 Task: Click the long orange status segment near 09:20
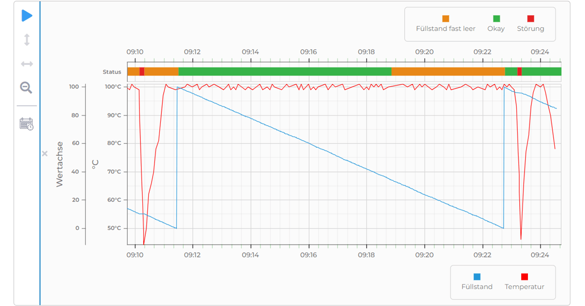point(448,72)
